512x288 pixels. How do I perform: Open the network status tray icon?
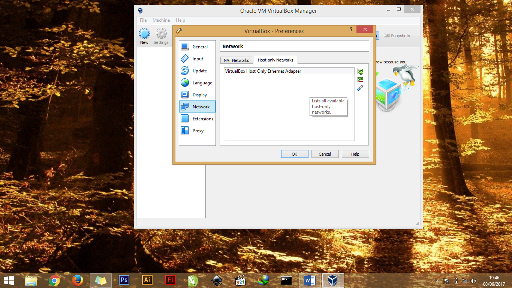(x=465, y=280)
